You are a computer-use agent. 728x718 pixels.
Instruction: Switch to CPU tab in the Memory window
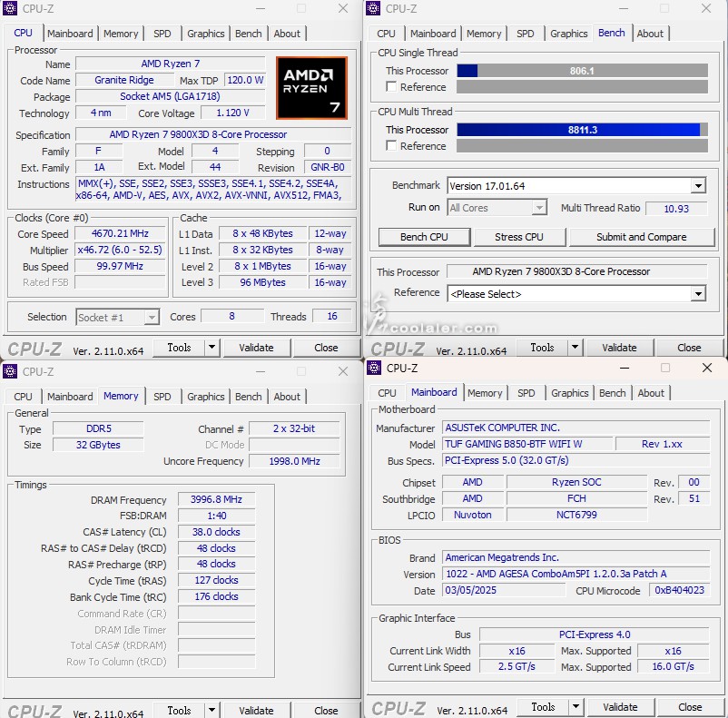click(23, 397)
